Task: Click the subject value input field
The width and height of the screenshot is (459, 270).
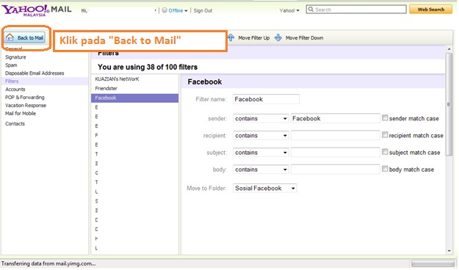Action: pyautogui.click(x=335, y=153)
